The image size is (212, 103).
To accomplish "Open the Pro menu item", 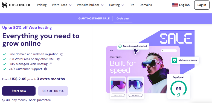I will 132,5.
